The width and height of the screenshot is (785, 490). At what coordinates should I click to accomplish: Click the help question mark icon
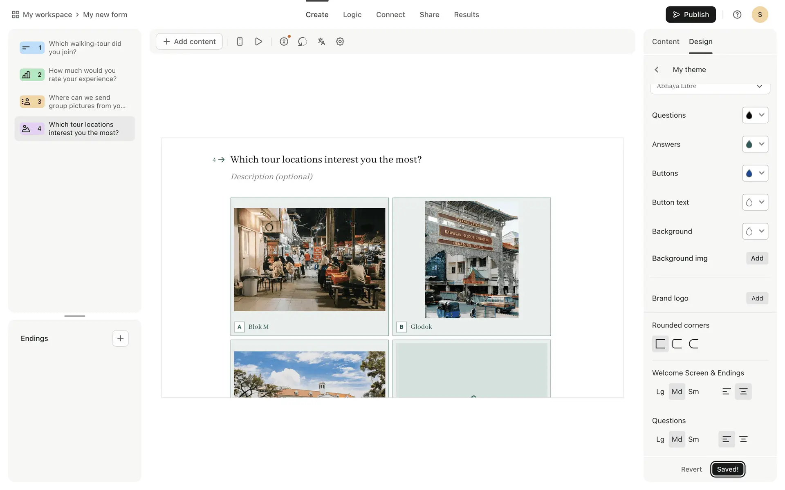[x=737, y=15]
